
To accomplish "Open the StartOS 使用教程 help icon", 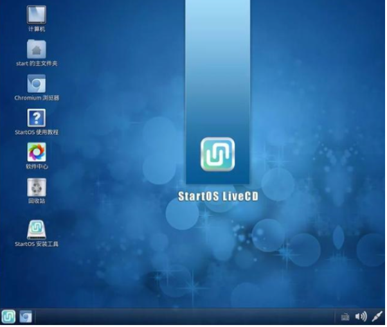I will [x=36, y=118].
